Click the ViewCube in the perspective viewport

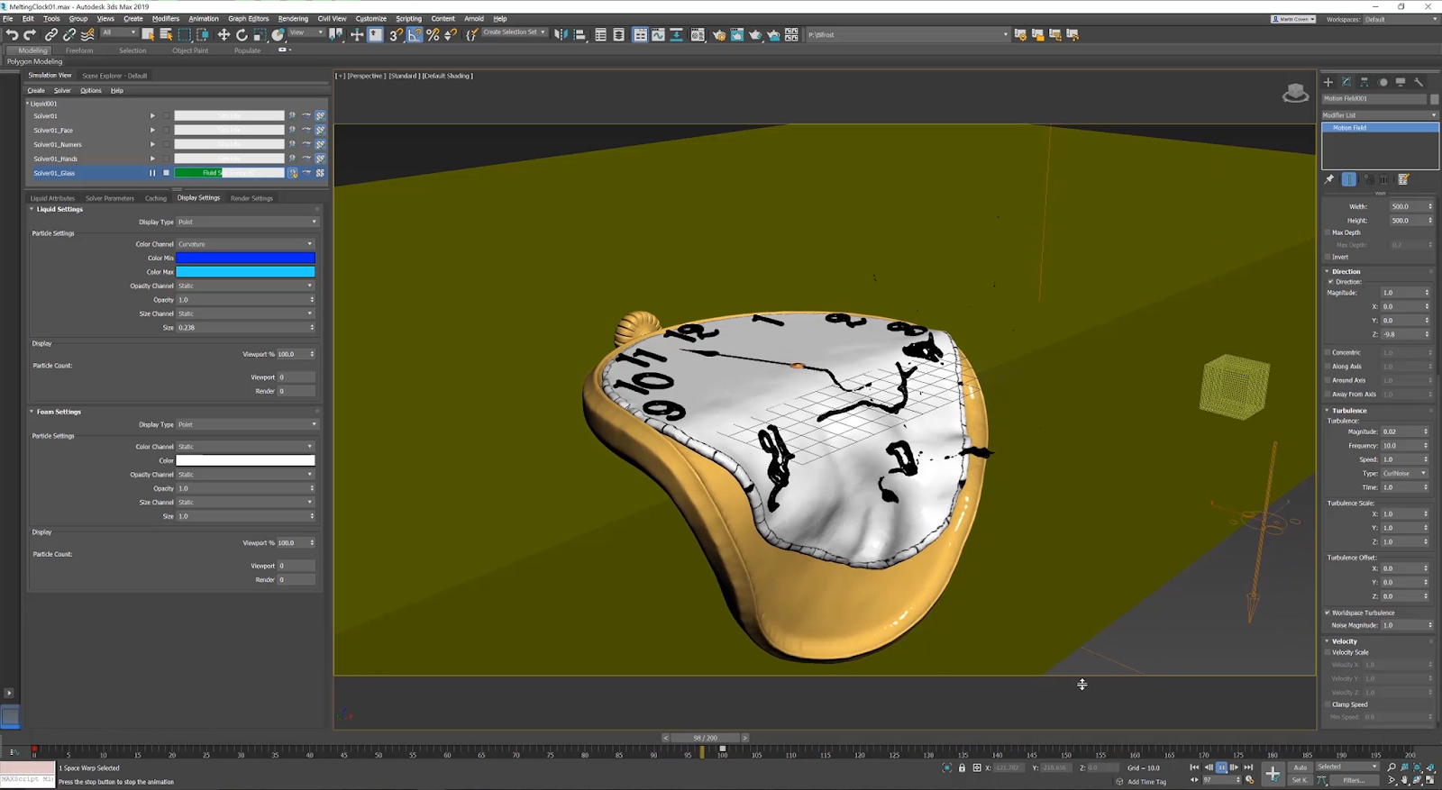pos(1295,93)
